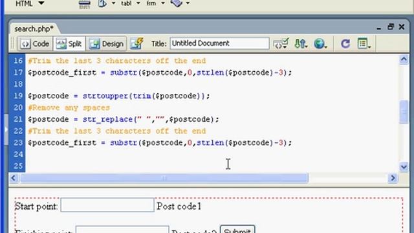Image resolution: width=414 pixels, height=233 pixels.
Task: Open the script icon dropdown arrow
Action: click(x=188, y=3)
